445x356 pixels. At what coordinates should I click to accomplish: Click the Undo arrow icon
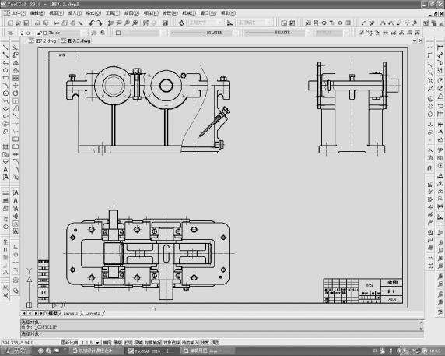tap(91, 23)
